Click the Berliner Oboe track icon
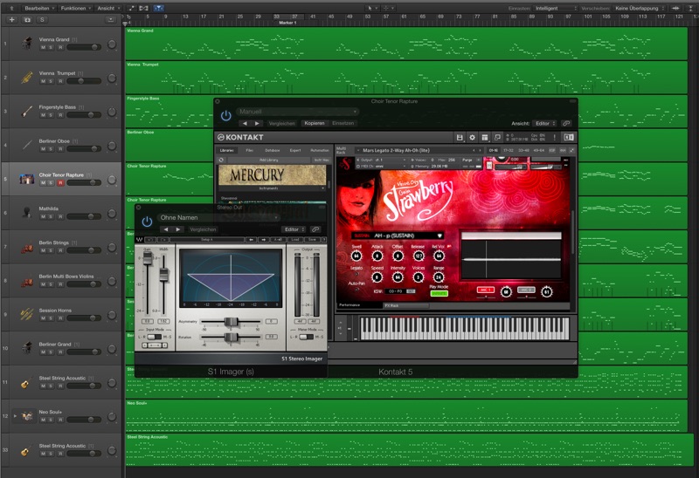The image size is (699, 478). click(x=27, y=145)
